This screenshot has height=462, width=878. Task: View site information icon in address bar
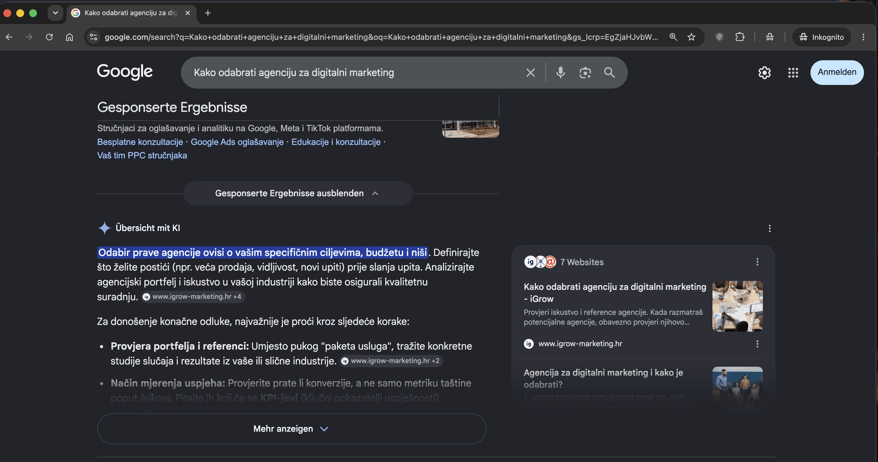pos(93,37)
